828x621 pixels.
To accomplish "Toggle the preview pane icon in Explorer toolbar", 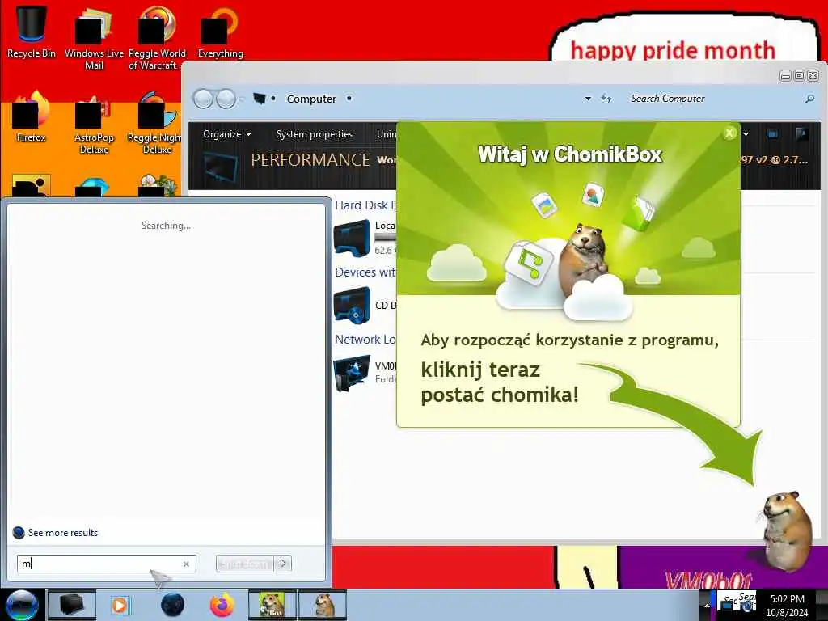I will coord(772,134).
